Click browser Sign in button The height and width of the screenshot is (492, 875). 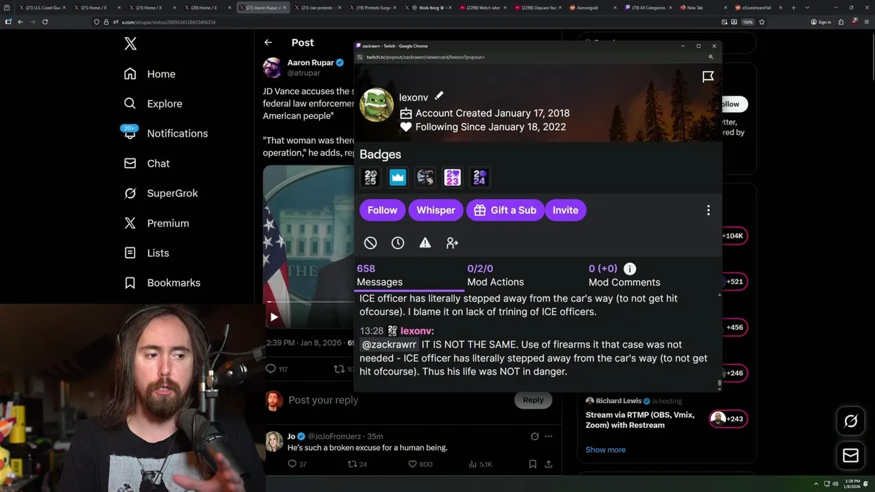tap(821, 22)
